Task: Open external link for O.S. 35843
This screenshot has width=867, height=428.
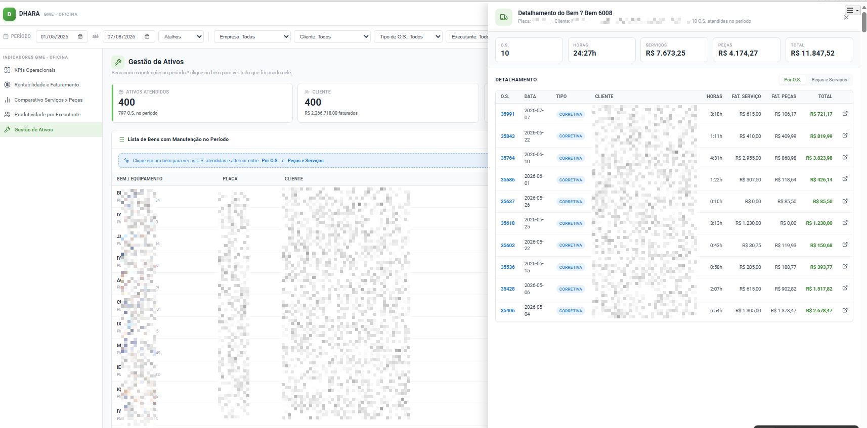Action: 845,135
